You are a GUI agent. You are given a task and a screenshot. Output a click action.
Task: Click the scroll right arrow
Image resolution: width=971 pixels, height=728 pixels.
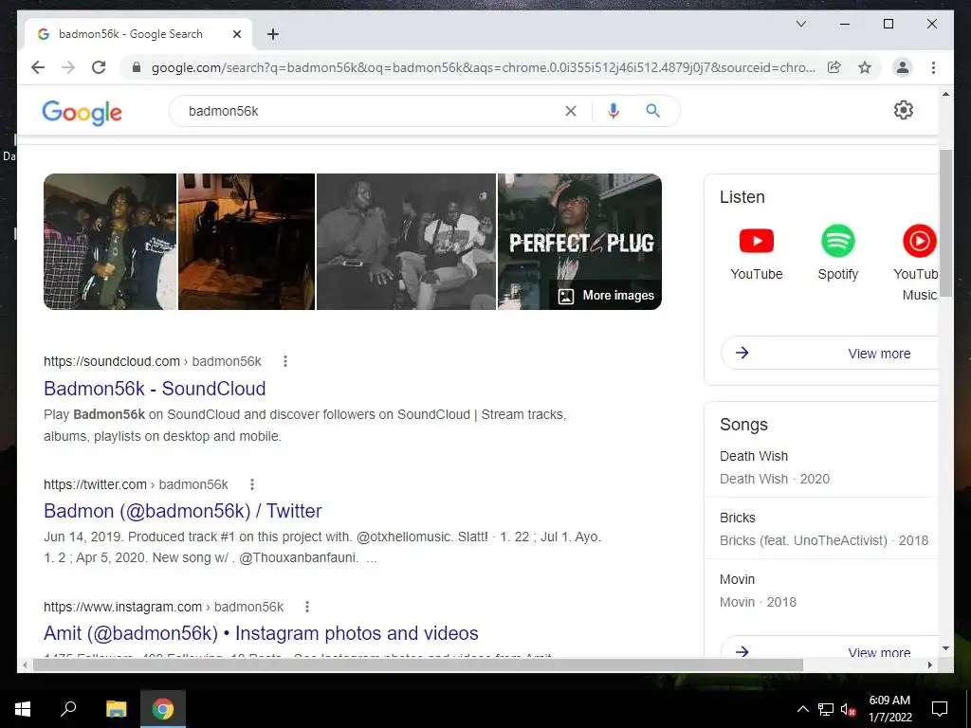tap(929, 664)
